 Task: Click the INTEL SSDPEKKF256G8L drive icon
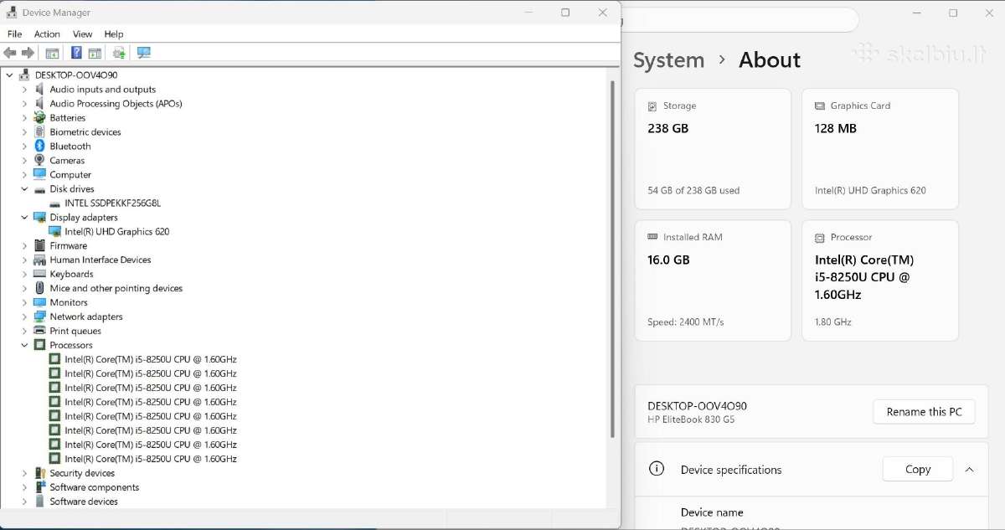coord(54,203)
